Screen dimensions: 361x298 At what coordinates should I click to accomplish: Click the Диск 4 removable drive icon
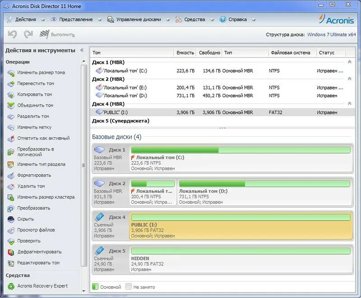point(99,217)
